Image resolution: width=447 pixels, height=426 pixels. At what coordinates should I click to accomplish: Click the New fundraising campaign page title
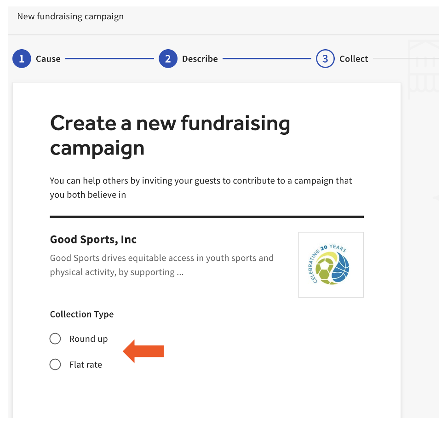[x=70, y=16]
